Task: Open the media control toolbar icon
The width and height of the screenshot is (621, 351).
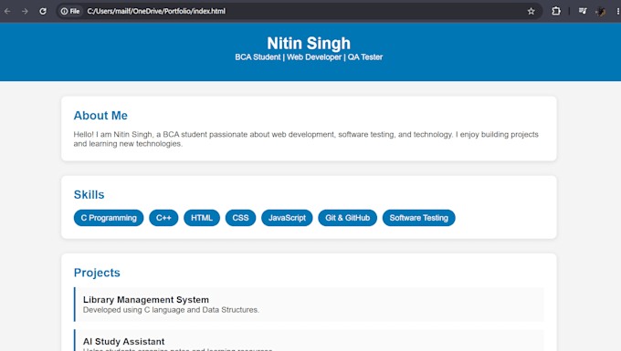Action: 583,11
